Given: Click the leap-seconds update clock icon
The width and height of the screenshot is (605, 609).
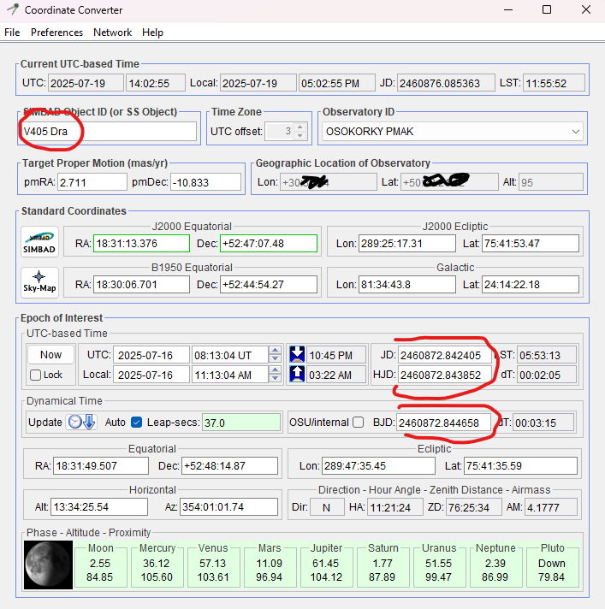Looking at the screenshot, I should tap(82, 423).
